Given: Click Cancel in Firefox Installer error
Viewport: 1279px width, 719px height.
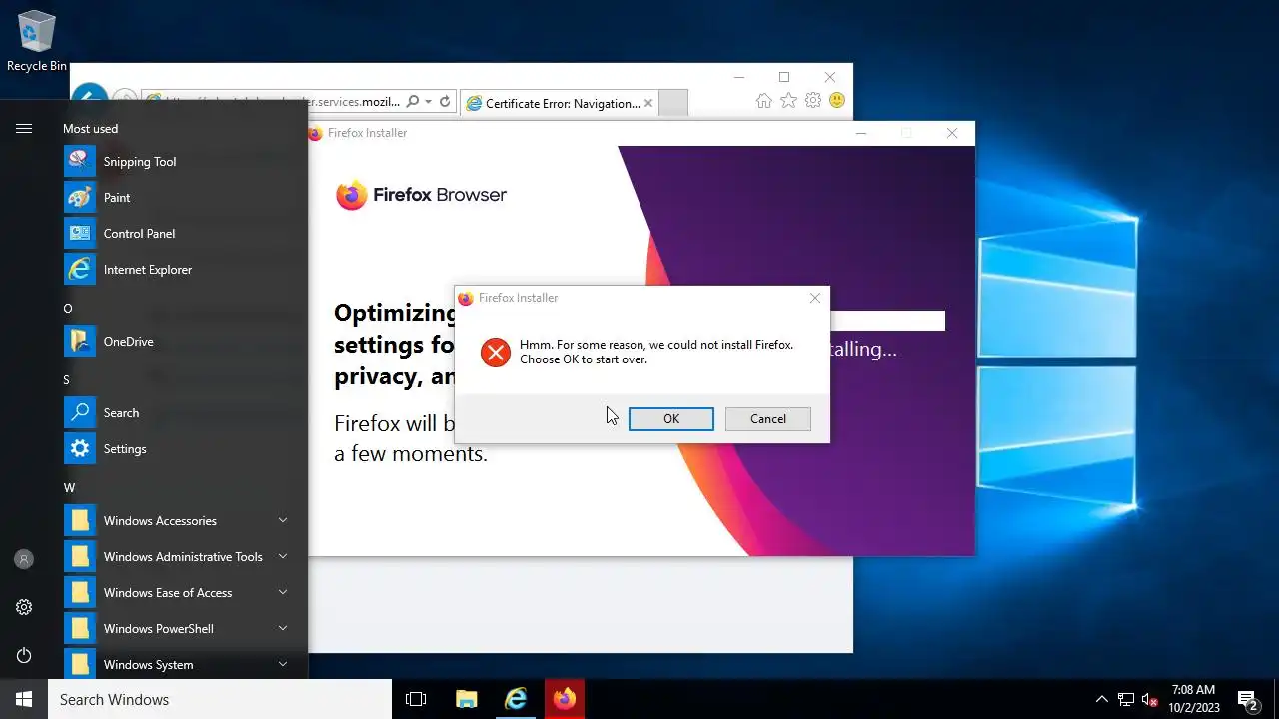Looking at the screenshot, I should 768,419.
